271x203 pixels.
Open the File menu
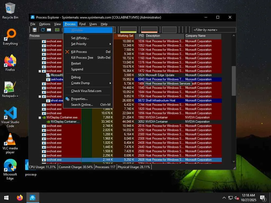(33, 24)
